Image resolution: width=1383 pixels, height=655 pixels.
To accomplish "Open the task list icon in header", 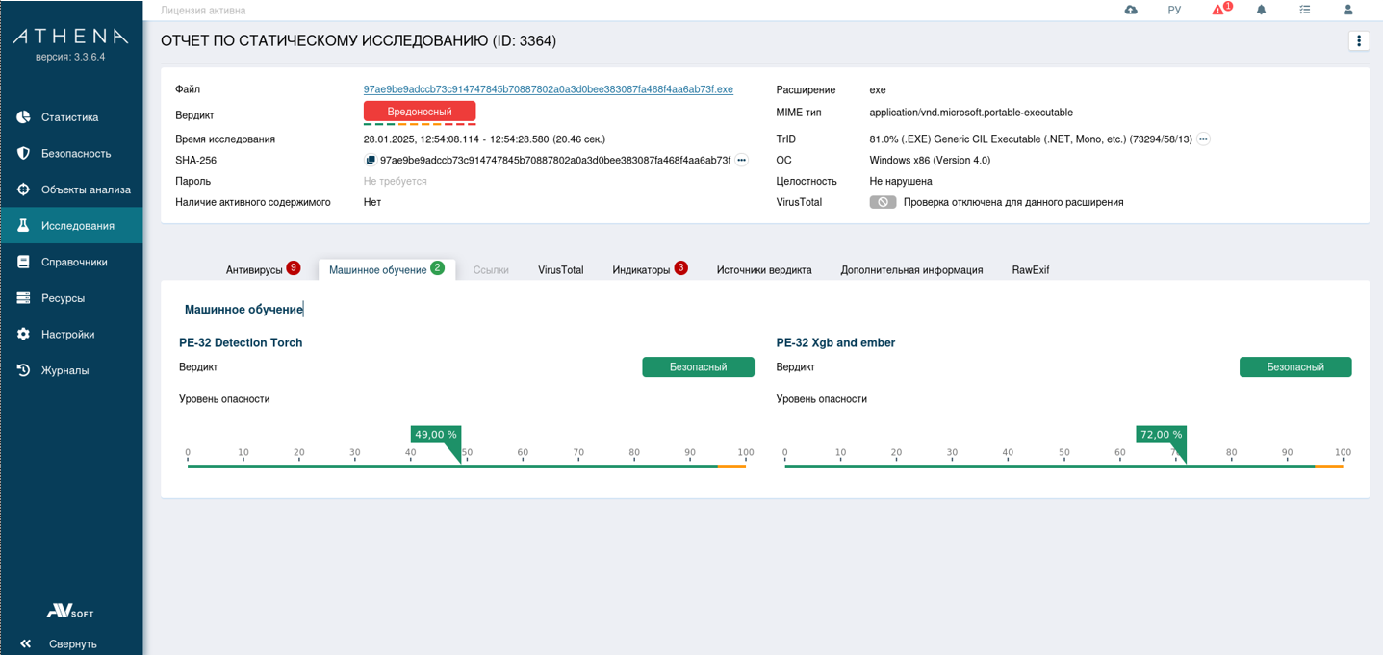I will click(x=1304, y=10).
